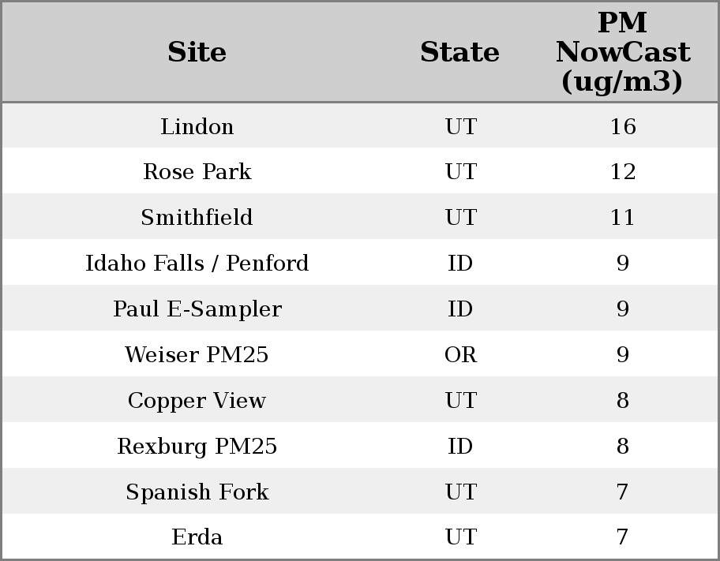Click the State column header
This screenshot has height=561, width=720.
point(459,52)
